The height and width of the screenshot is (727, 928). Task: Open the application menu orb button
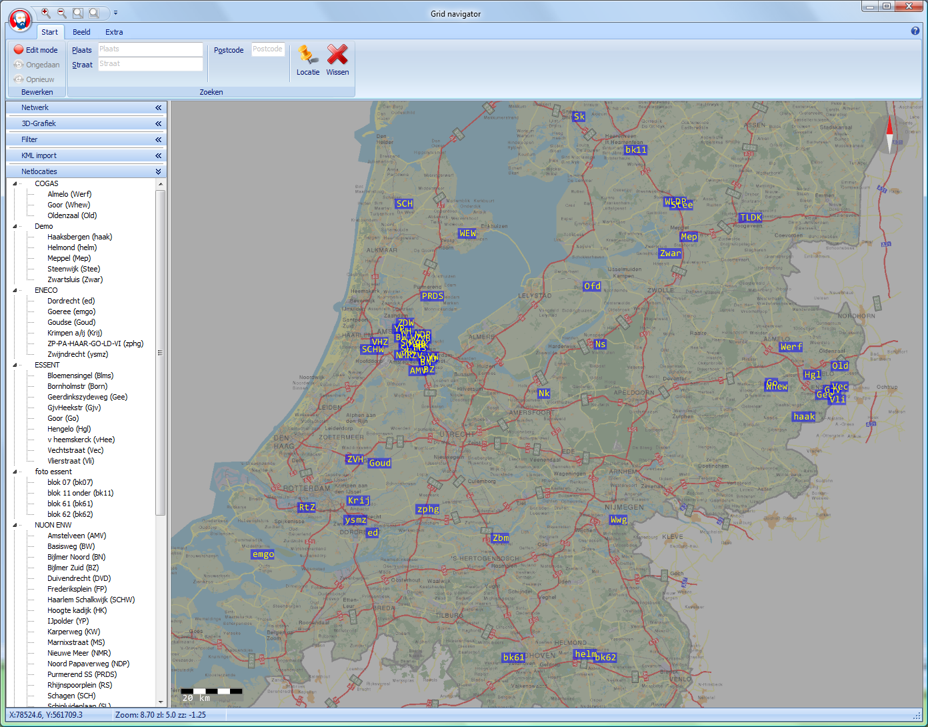point(20,20)
